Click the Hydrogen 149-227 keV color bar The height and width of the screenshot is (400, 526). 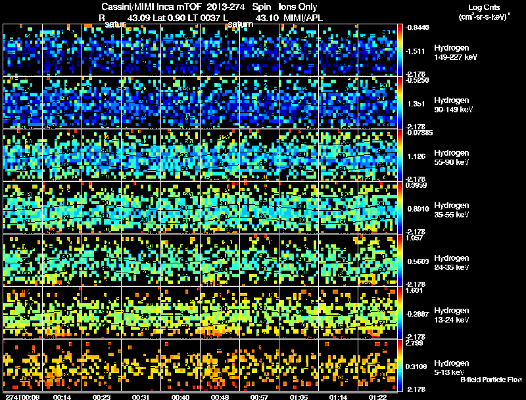pos(400,50)
